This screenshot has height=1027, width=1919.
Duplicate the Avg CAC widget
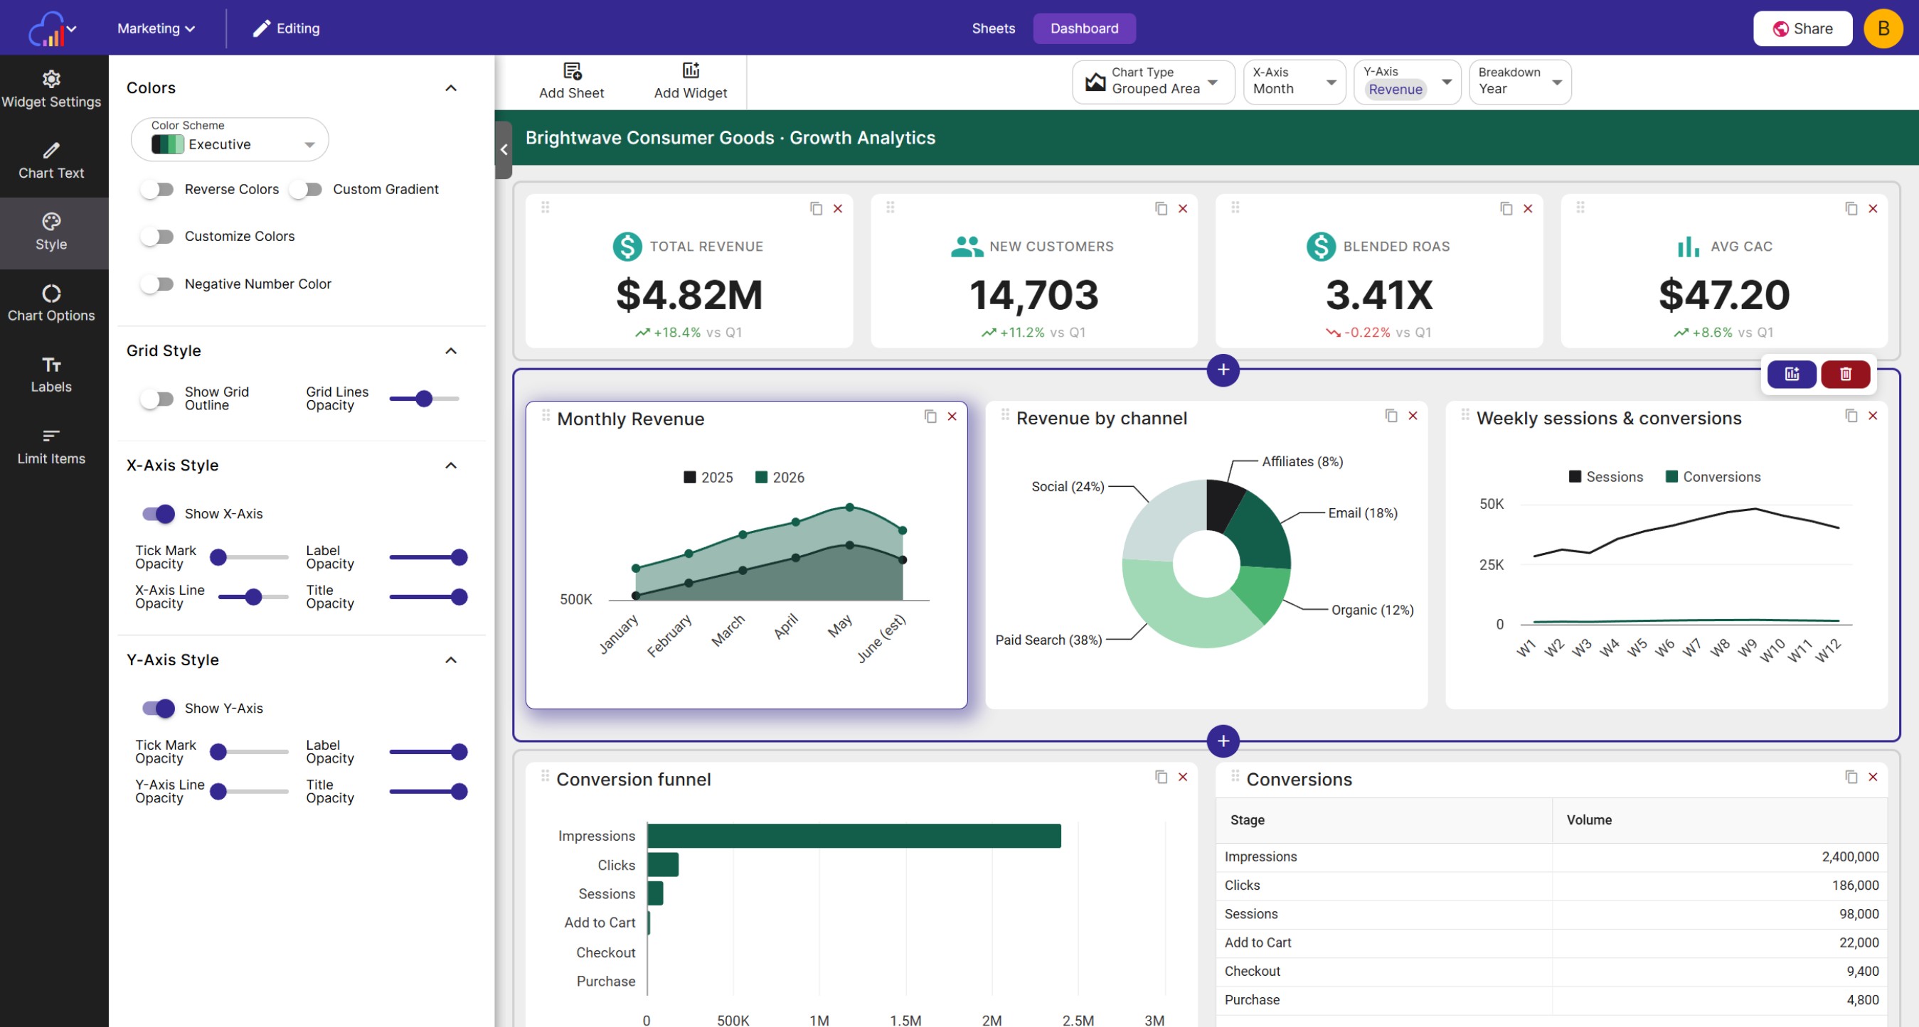pos(1851,208)
